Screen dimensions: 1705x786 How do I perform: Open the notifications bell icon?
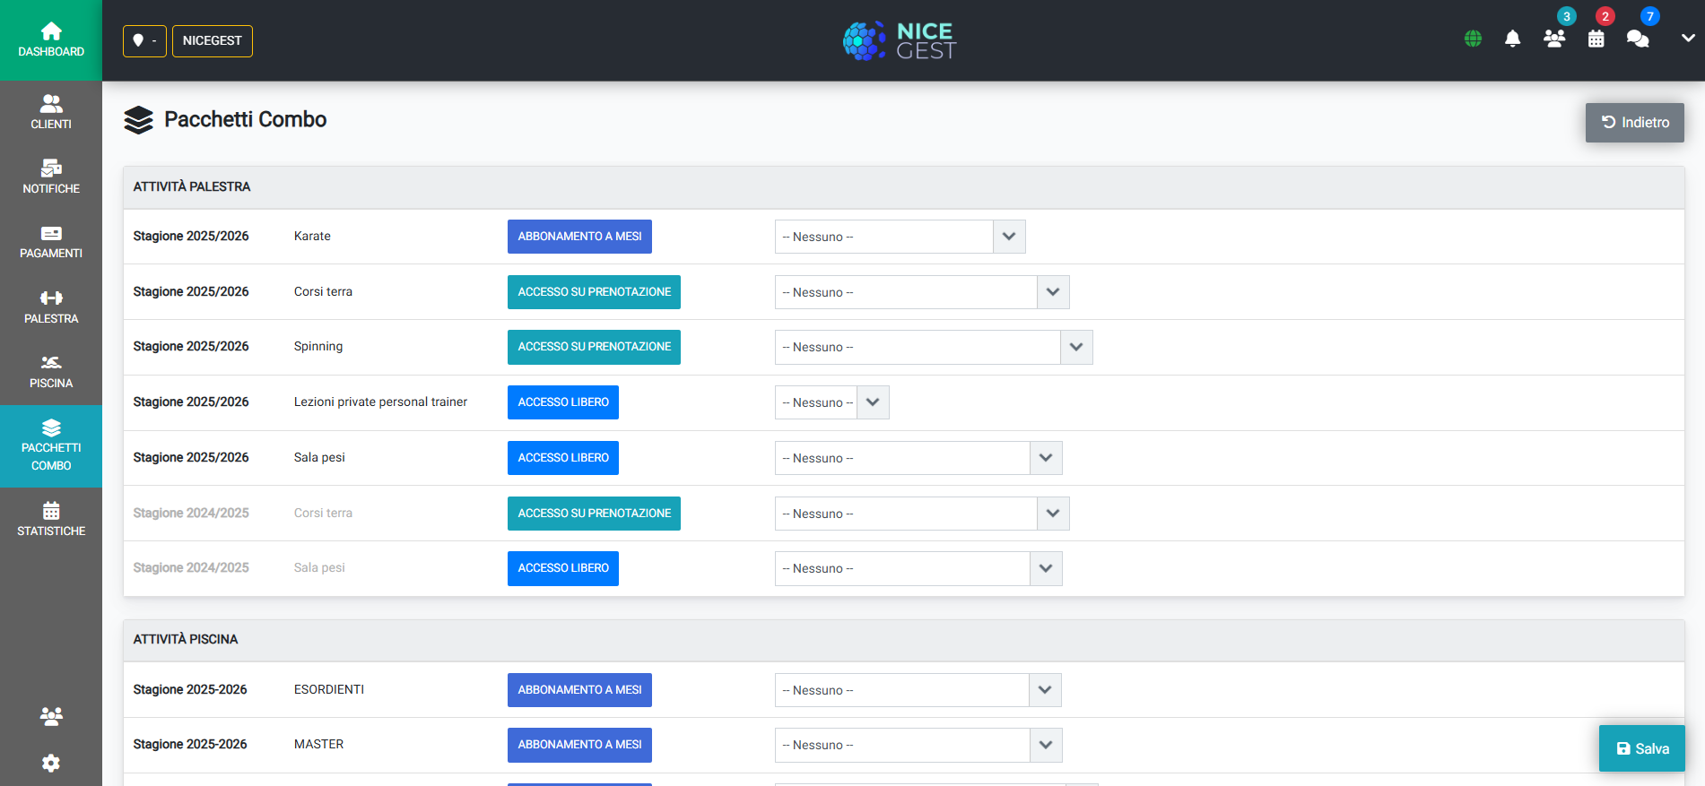[x=1512, y=39]
